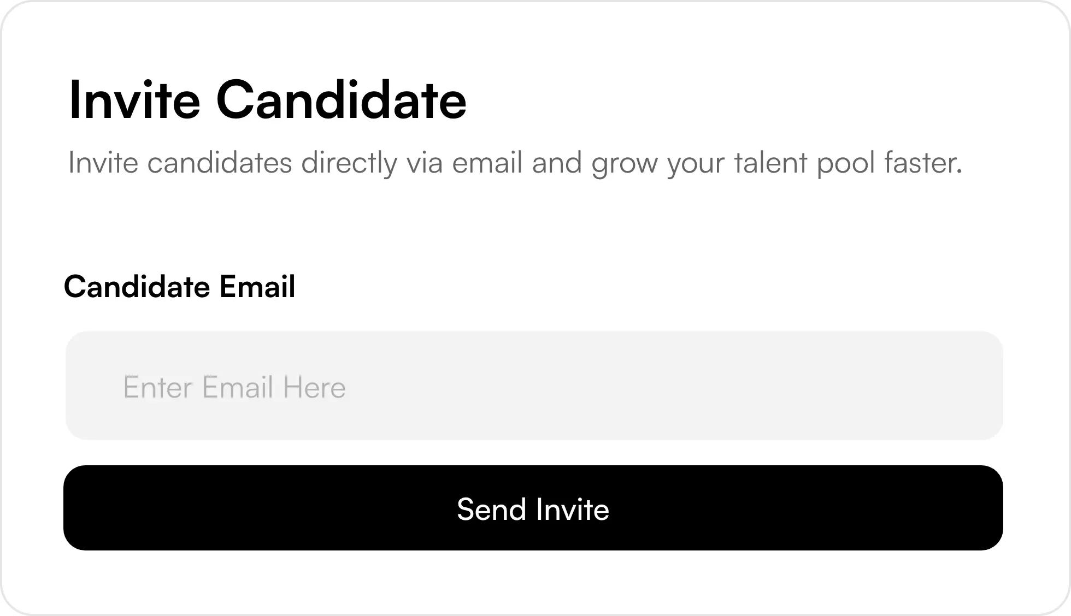Image resolution: width=1071 pixels, height=616 pixels.
Task: Click the Send Invite button
Action: pos(533,508)
